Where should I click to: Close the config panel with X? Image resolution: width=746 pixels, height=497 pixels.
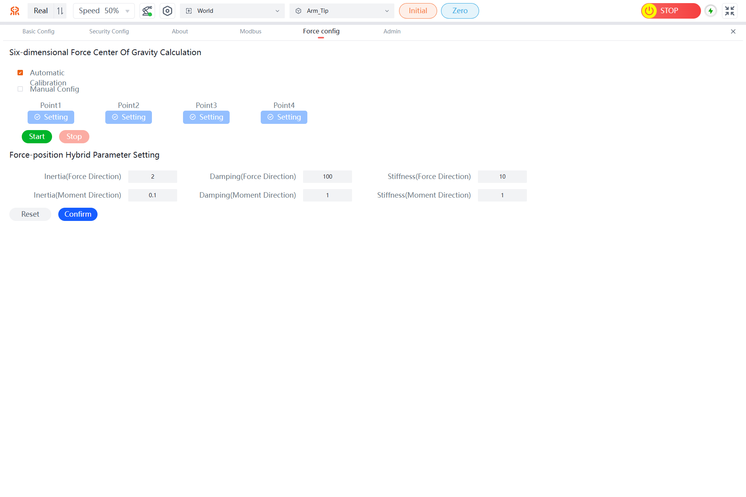[733, 31]
